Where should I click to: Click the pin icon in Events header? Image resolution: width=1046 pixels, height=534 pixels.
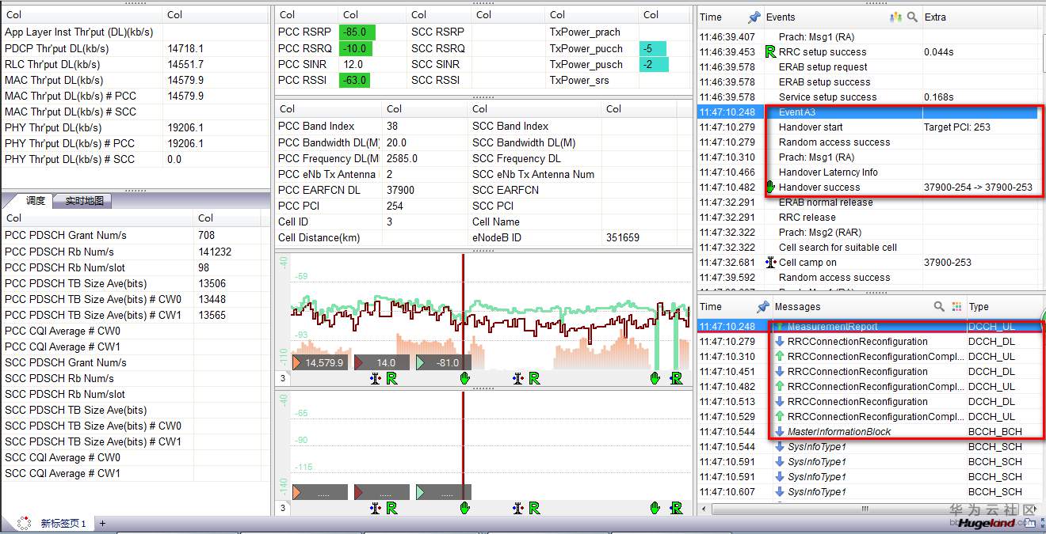point(754,17)
